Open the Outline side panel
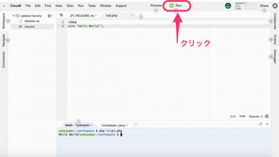Screen dimensions: 279x157 tap(275, 40)
